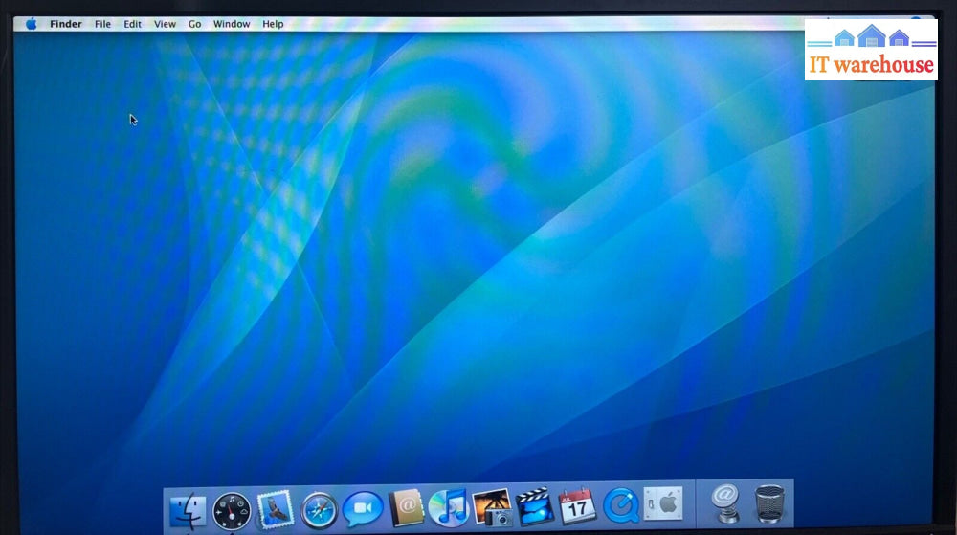The image size is (957, 535).
Task: Open Address Book in the dock
Action: (406, 507)
